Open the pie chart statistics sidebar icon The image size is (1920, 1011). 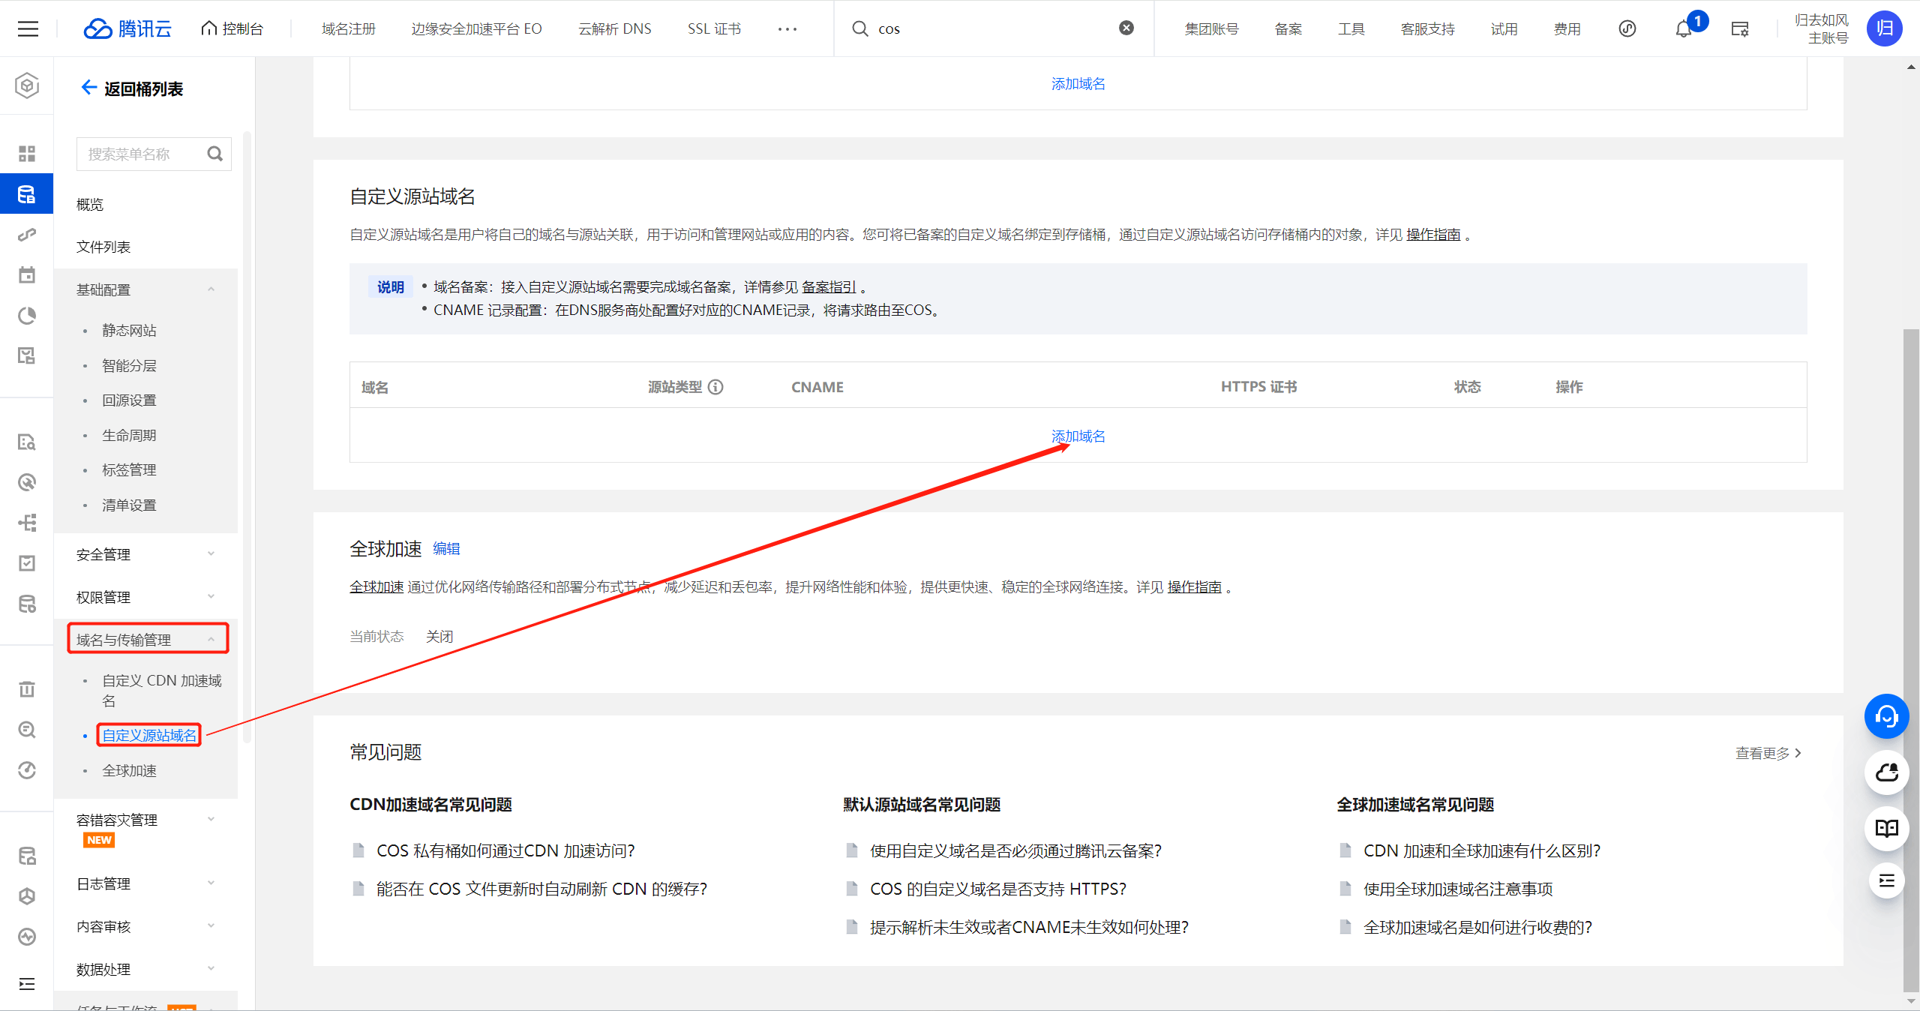click(27, 316)
